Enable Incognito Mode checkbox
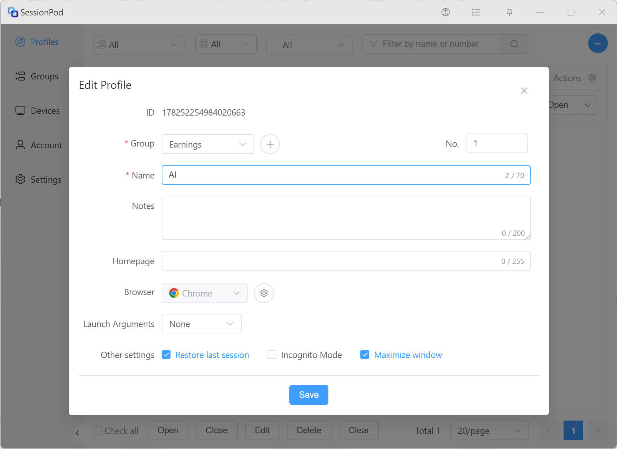 [x=272, y=354]
